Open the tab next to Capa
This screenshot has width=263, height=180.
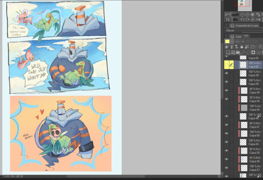point(246,36)
